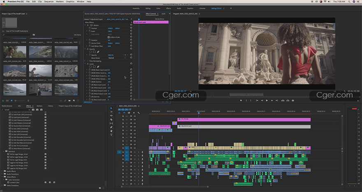The width and height of the screenshot is (362, 192).
Task: Open the Blend Mode dropdown showing Normal
Action: click(117, 58)
